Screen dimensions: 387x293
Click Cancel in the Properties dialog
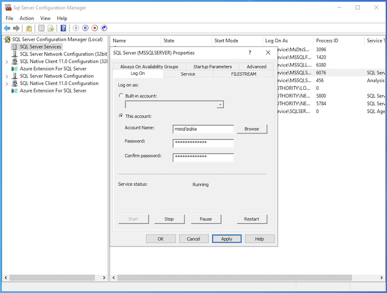(x=193, y=239)
